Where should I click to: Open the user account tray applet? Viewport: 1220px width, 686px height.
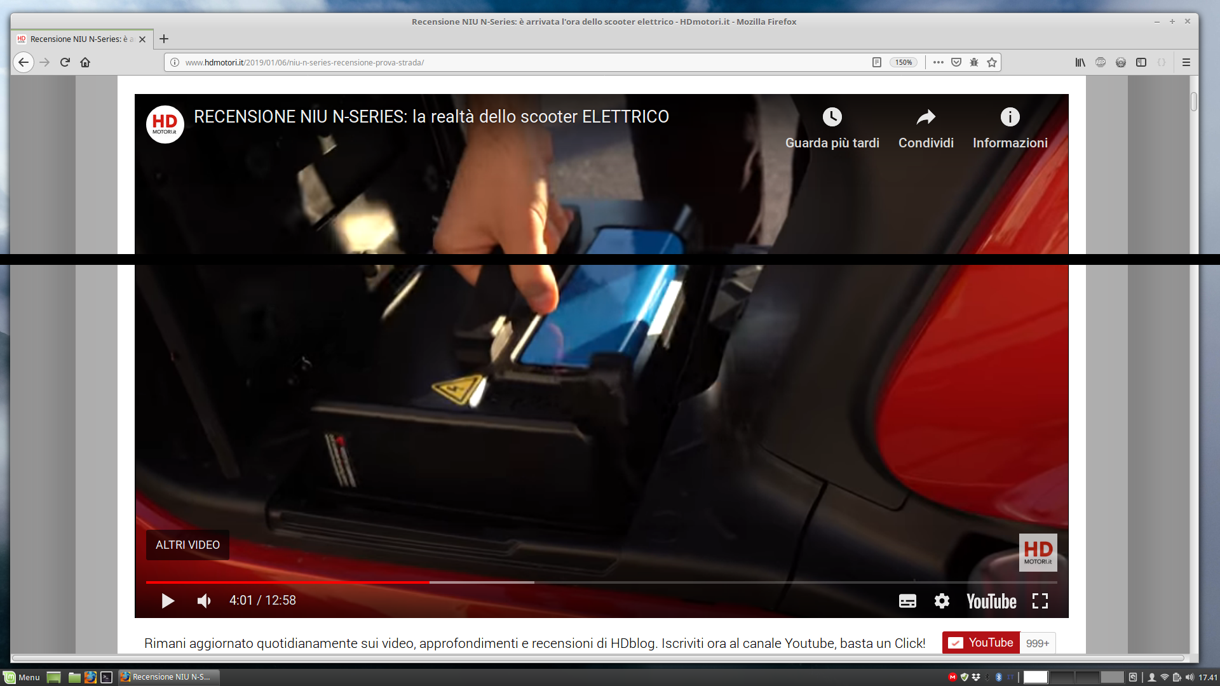point(1152,677)
